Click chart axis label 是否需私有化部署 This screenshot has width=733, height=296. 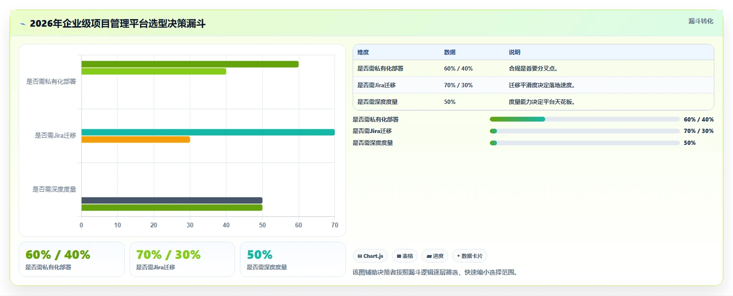51,82
